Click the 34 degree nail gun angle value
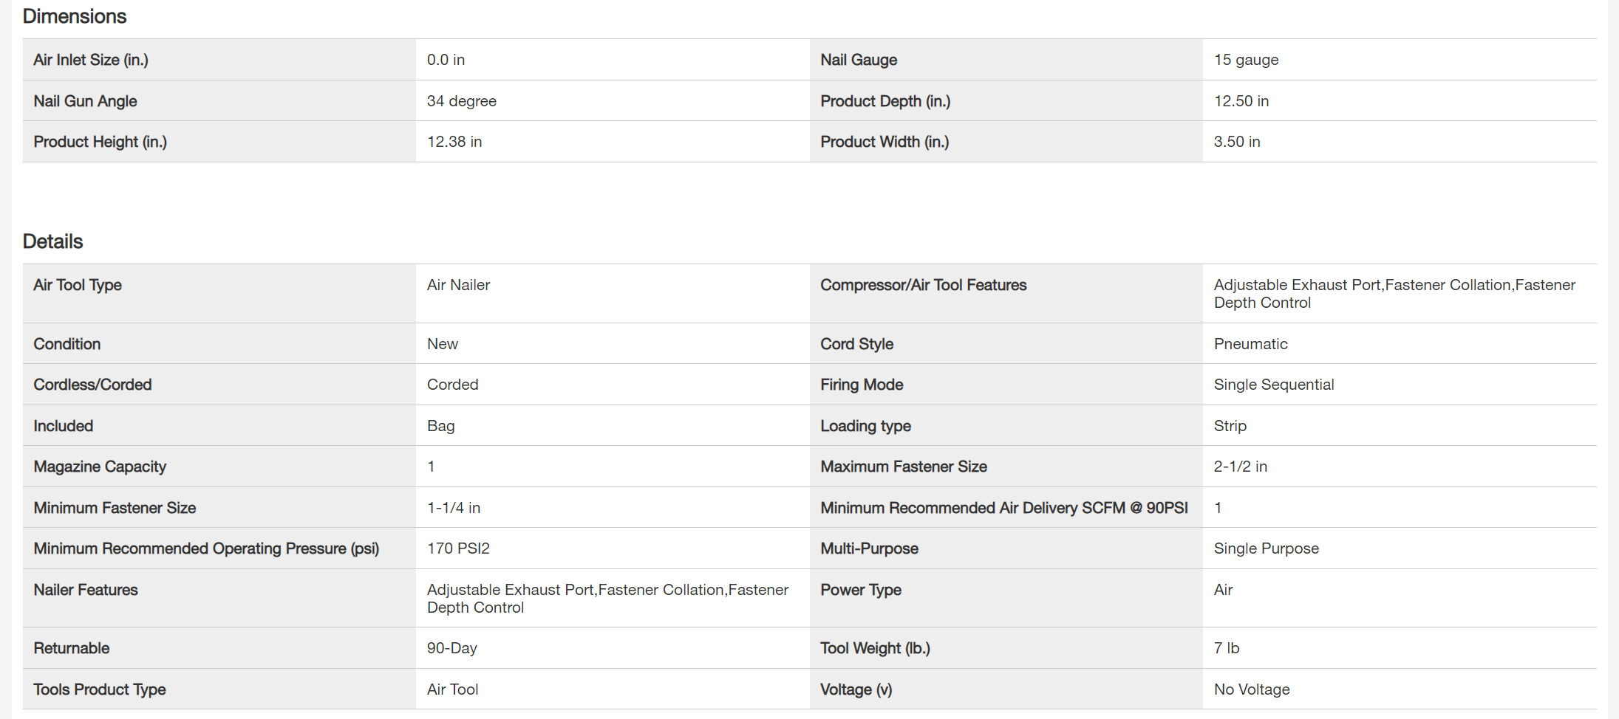This screenshot has width=1619, height=719. click(461, 101)
